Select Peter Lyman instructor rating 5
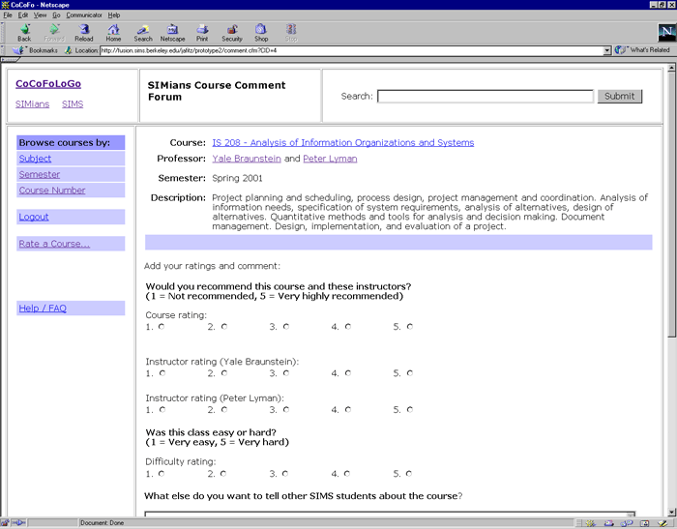The height and width of the screenshot is (529, 677). point(410,409)
